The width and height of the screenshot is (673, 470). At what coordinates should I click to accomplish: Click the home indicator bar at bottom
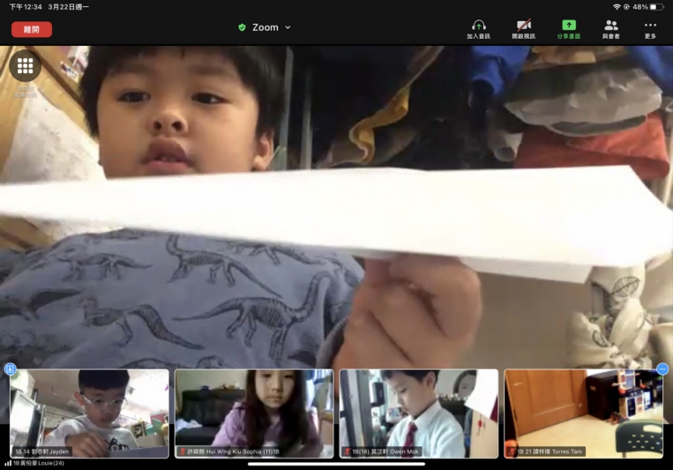336,464
